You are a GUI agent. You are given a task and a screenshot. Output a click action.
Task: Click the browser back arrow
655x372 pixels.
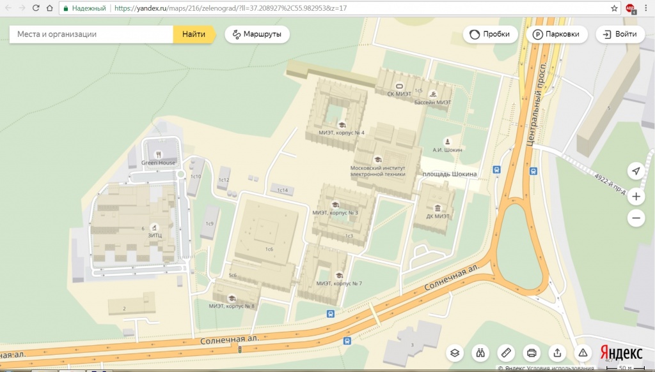[8, 8]
